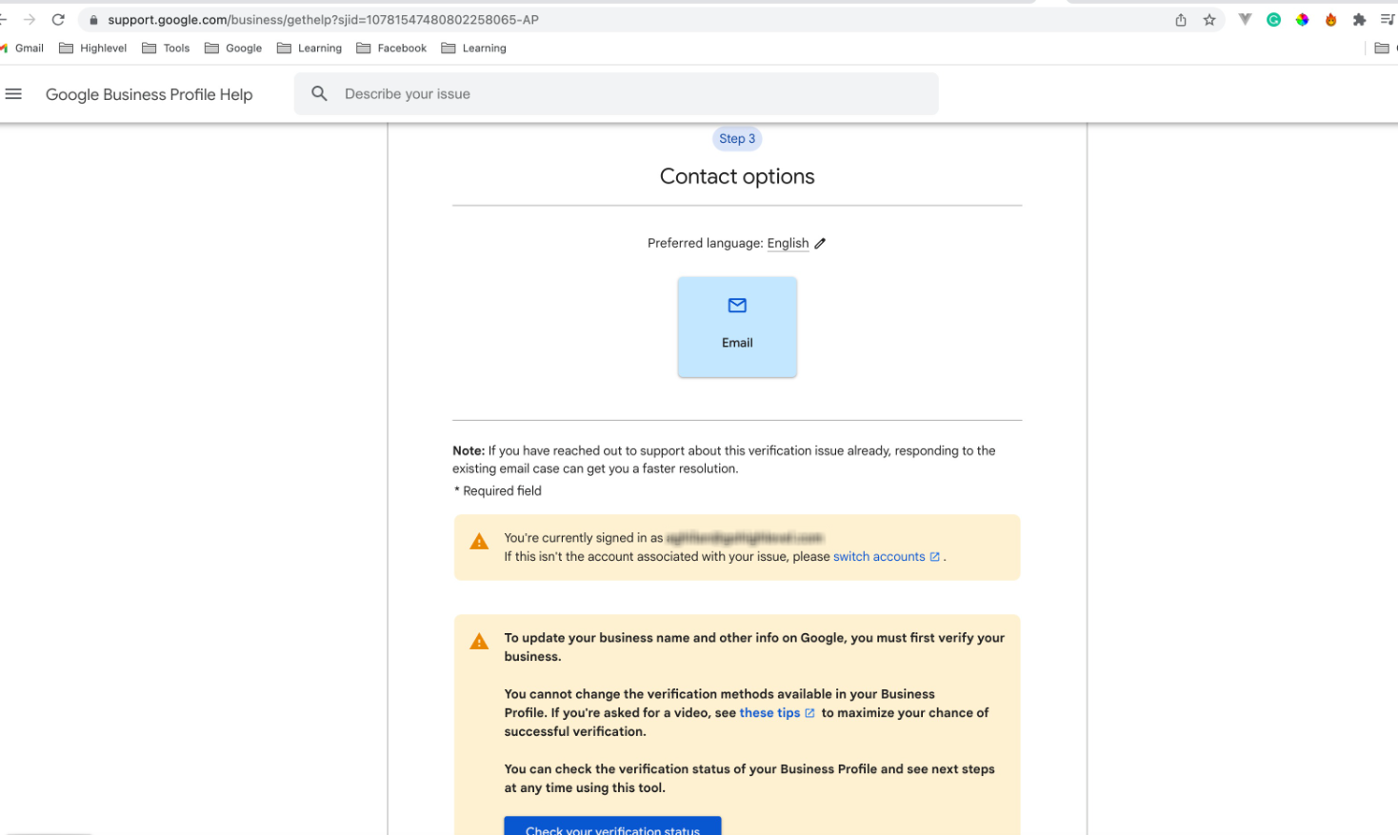Viewport: 1398px width, 835px height.
Task: Click the external link icon after these tips
Action: point(810,713)
